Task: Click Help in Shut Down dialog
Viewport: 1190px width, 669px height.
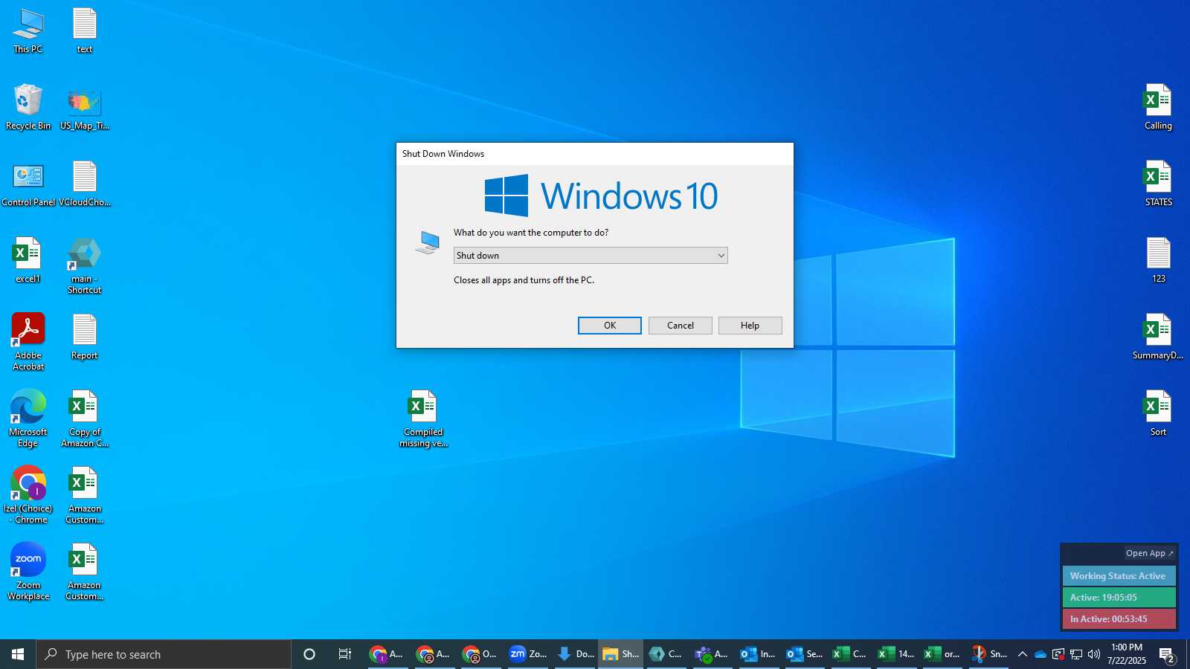Action: (x=750, y=326)
